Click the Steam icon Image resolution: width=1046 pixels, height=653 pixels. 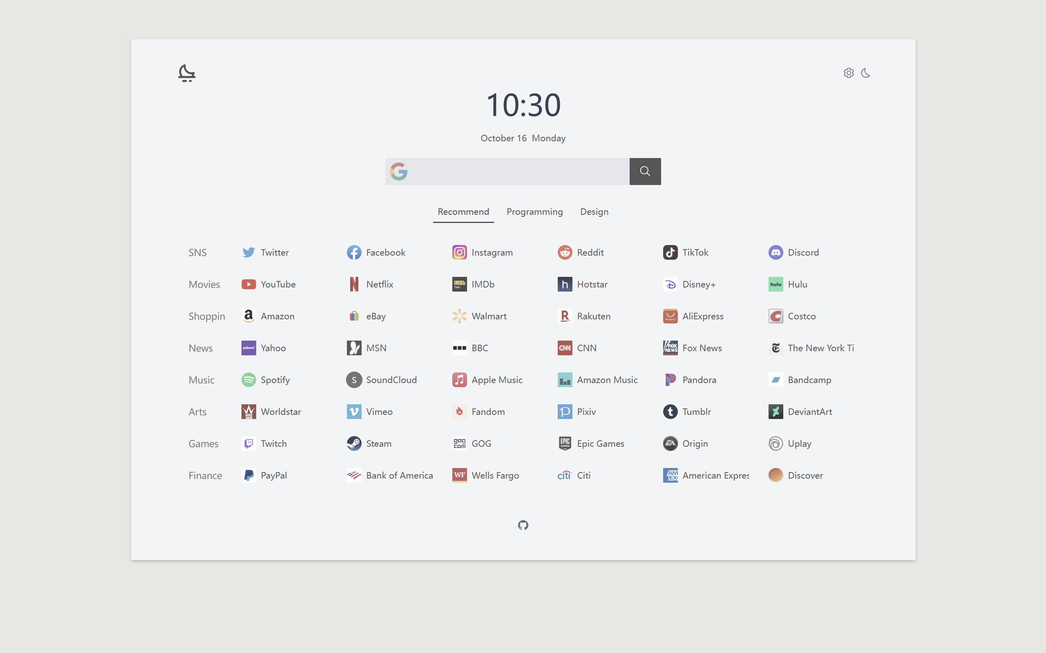[x=354, y=444]
